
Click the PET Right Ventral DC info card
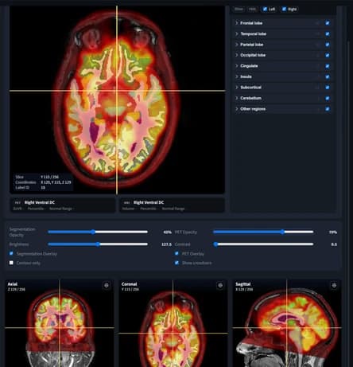(63, 205)
